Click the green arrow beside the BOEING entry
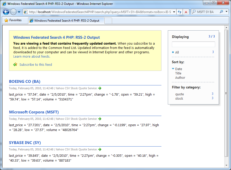 (100, 88)
